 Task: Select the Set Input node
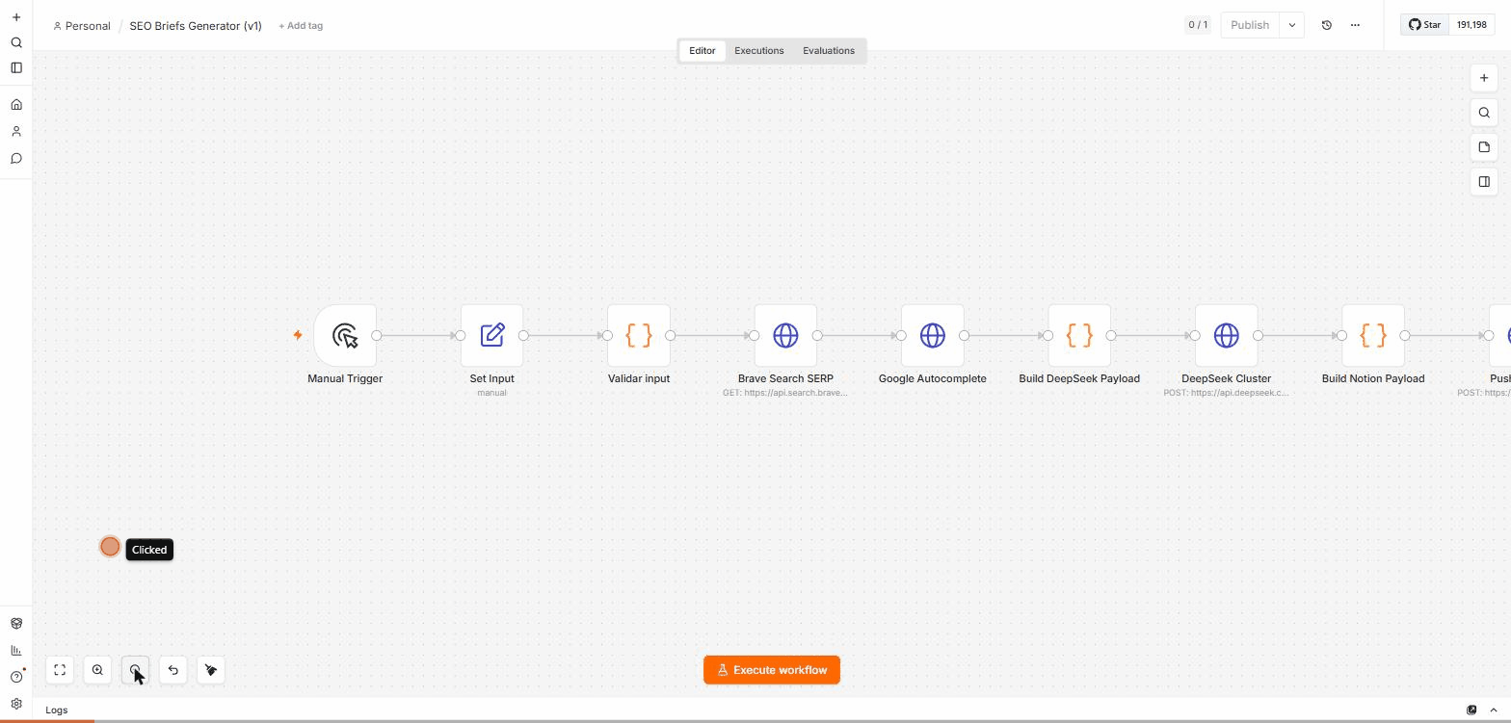(x=492, y=335)
